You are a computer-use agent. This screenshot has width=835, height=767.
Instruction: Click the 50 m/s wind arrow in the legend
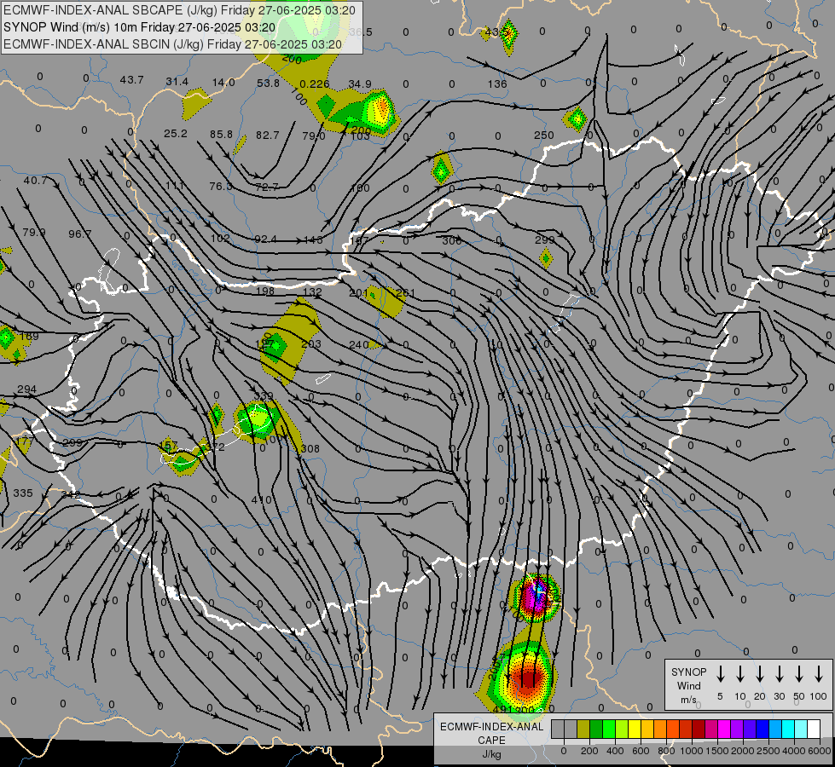pyautogui.click(x=799, y=673)
